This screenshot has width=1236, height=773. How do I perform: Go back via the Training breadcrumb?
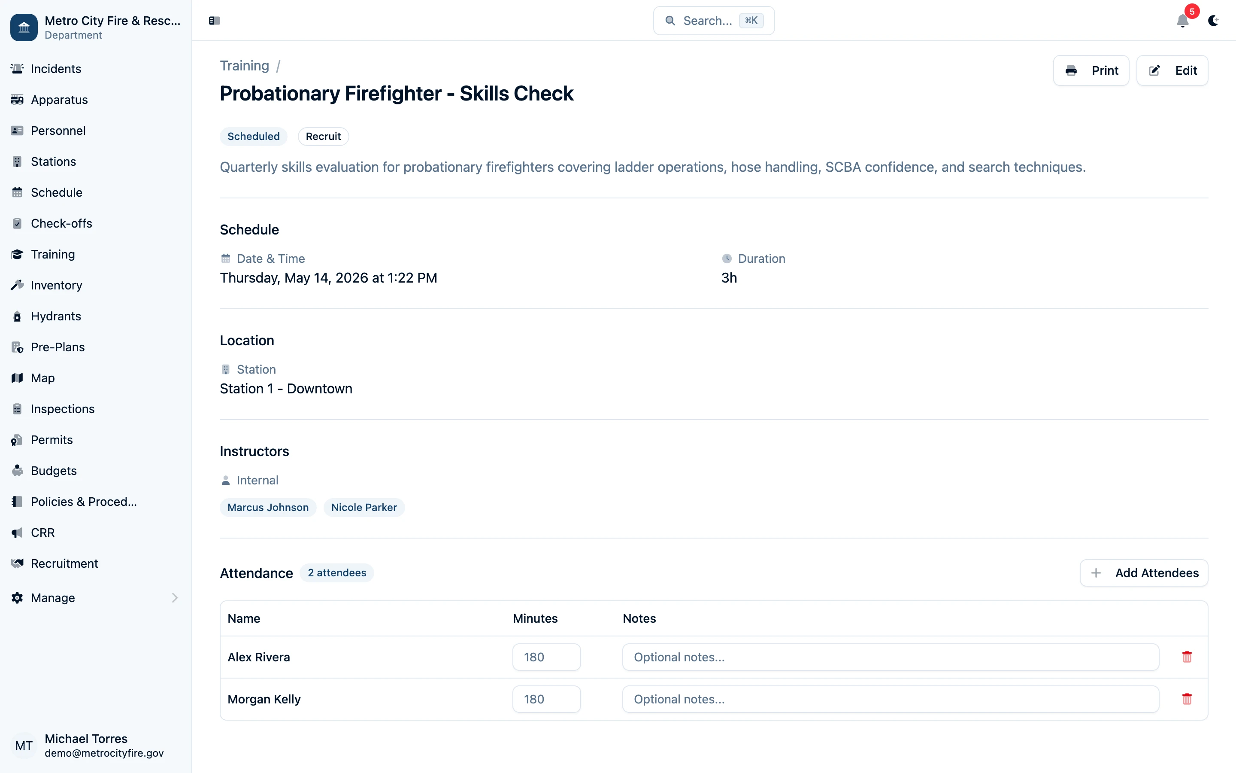coord(244,65)
